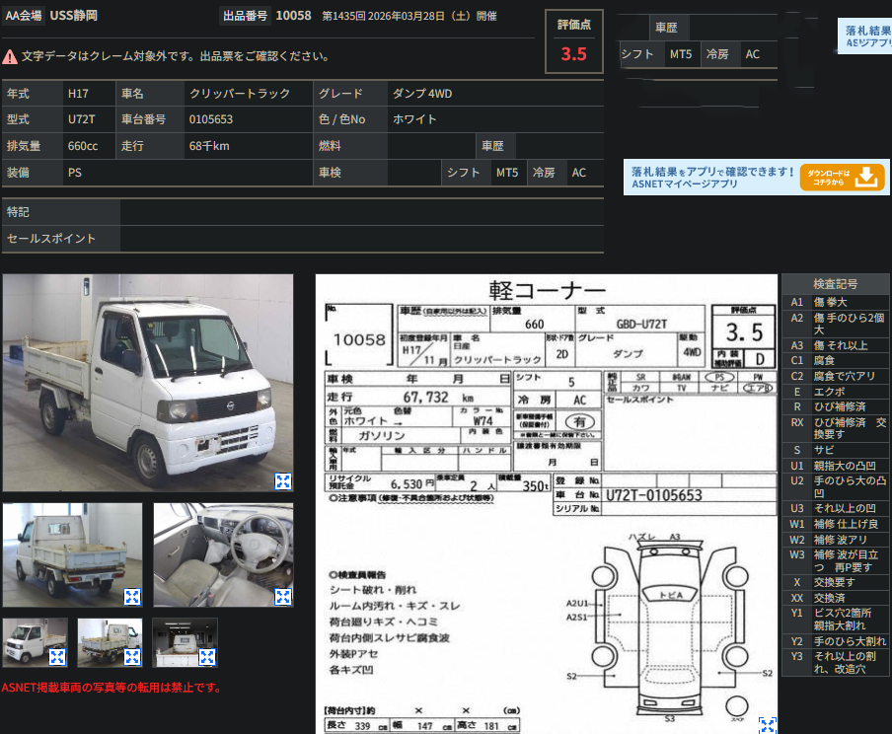Image resolution: width=892 pixels, height=734 pixels.
Task: Click legend entry E エクボ
Action: coord(835,392)
